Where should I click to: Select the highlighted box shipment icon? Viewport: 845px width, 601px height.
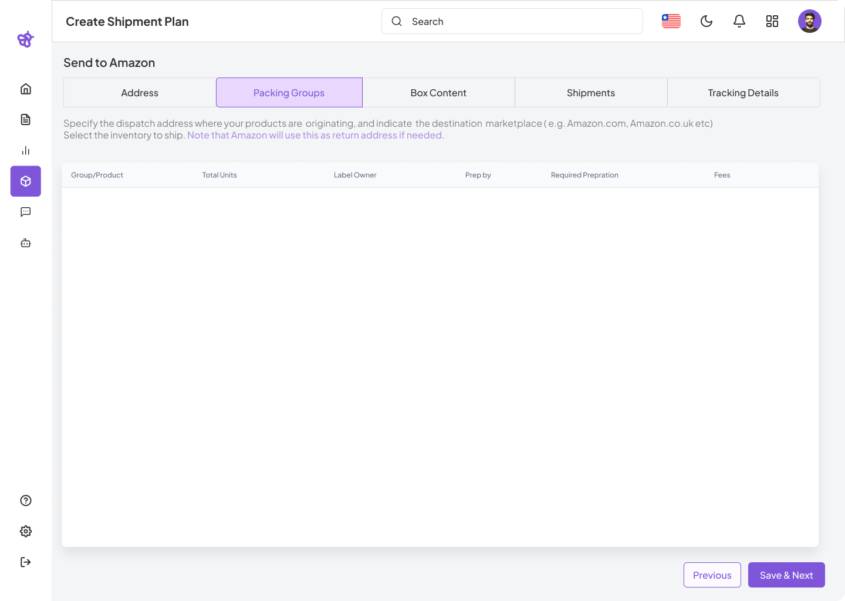click(26, 181)
